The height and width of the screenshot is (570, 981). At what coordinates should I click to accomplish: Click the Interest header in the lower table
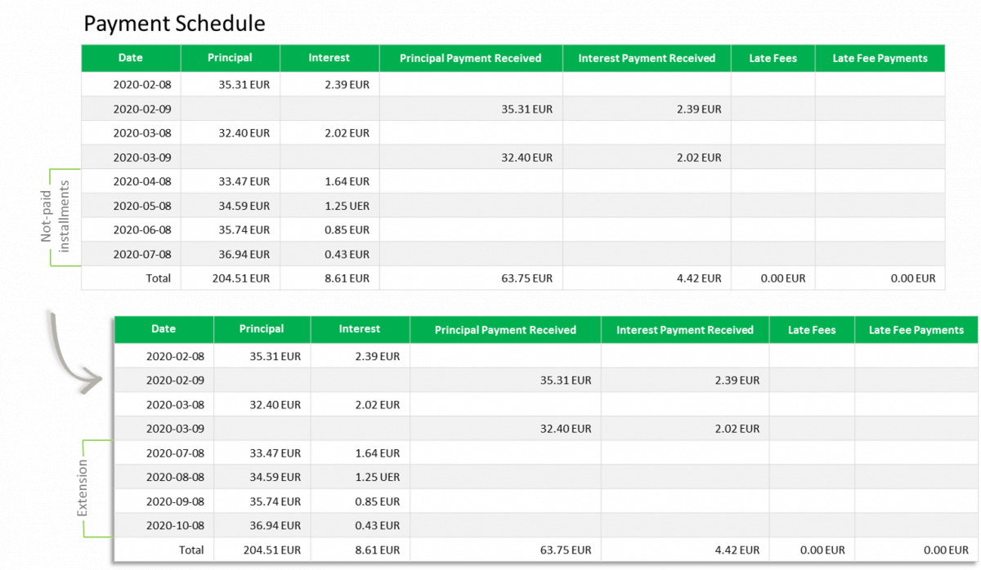tap(360, 329)
